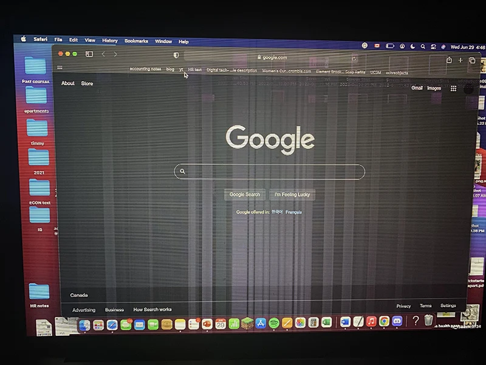Open the Google Store link
This screenshot has height=365, width=486.
[x=87, y=83]
